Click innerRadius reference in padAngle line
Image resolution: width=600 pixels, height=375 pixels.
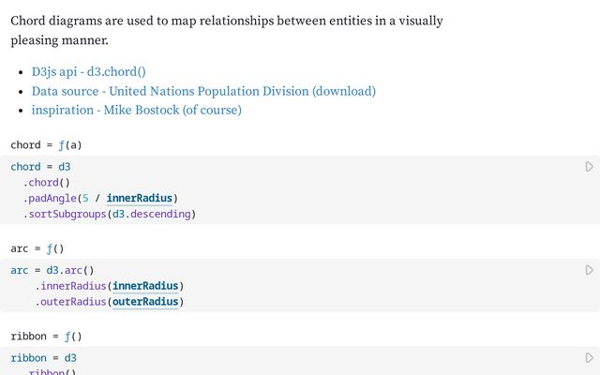(139, 198)
